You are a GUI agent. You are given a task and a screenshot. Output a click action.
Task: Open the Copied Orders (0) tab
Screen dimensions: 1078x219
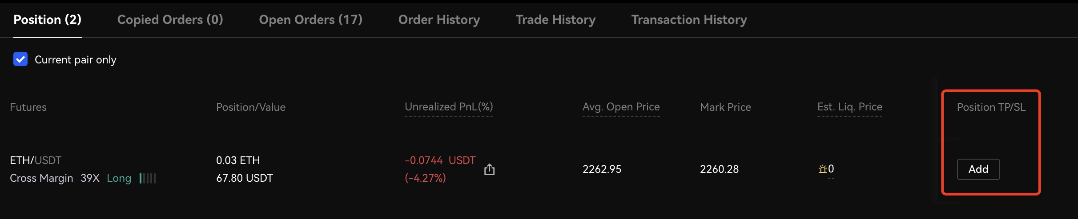click(x=170, y=20)
